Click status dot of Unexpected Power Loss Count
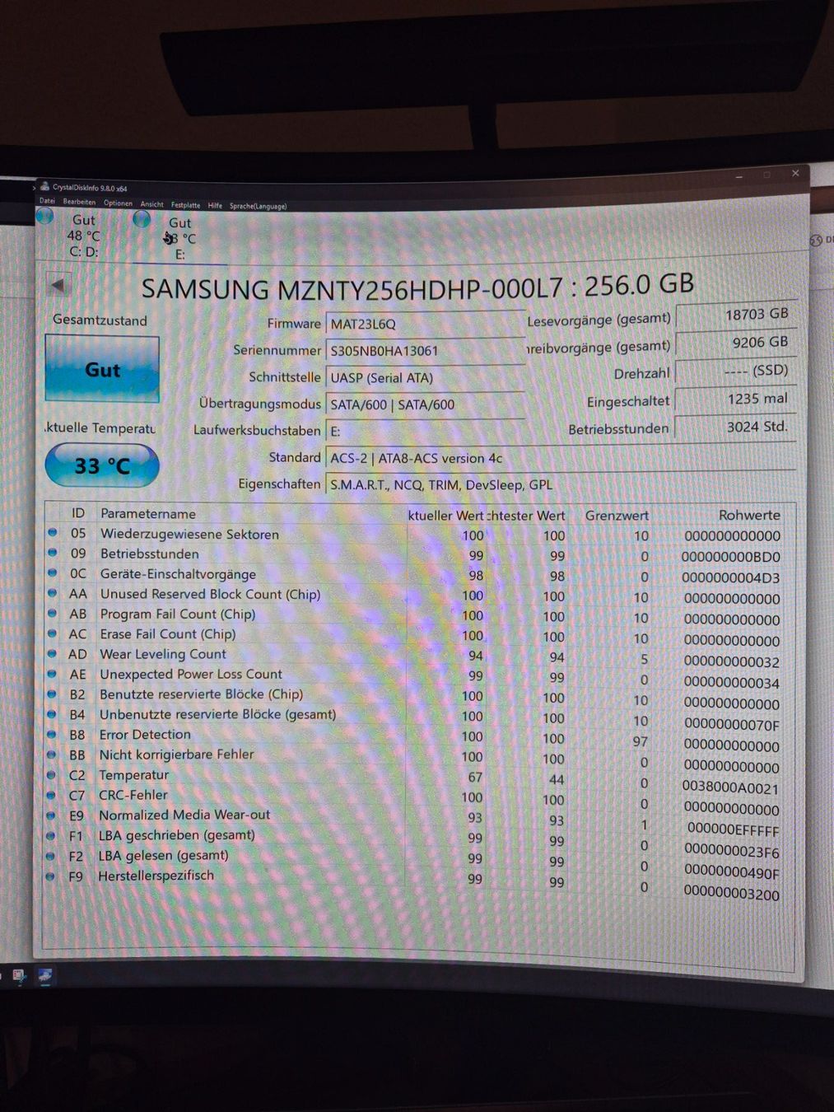834x1112 pixels. (53, 674)
